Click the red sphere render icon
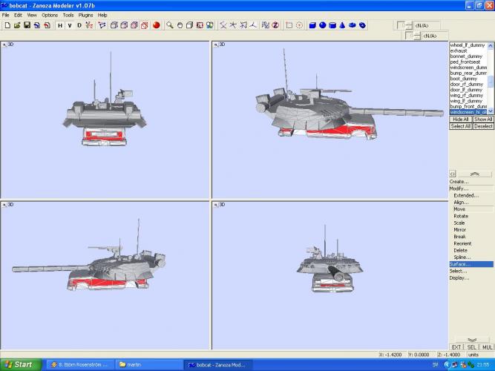 pos(156,25)
